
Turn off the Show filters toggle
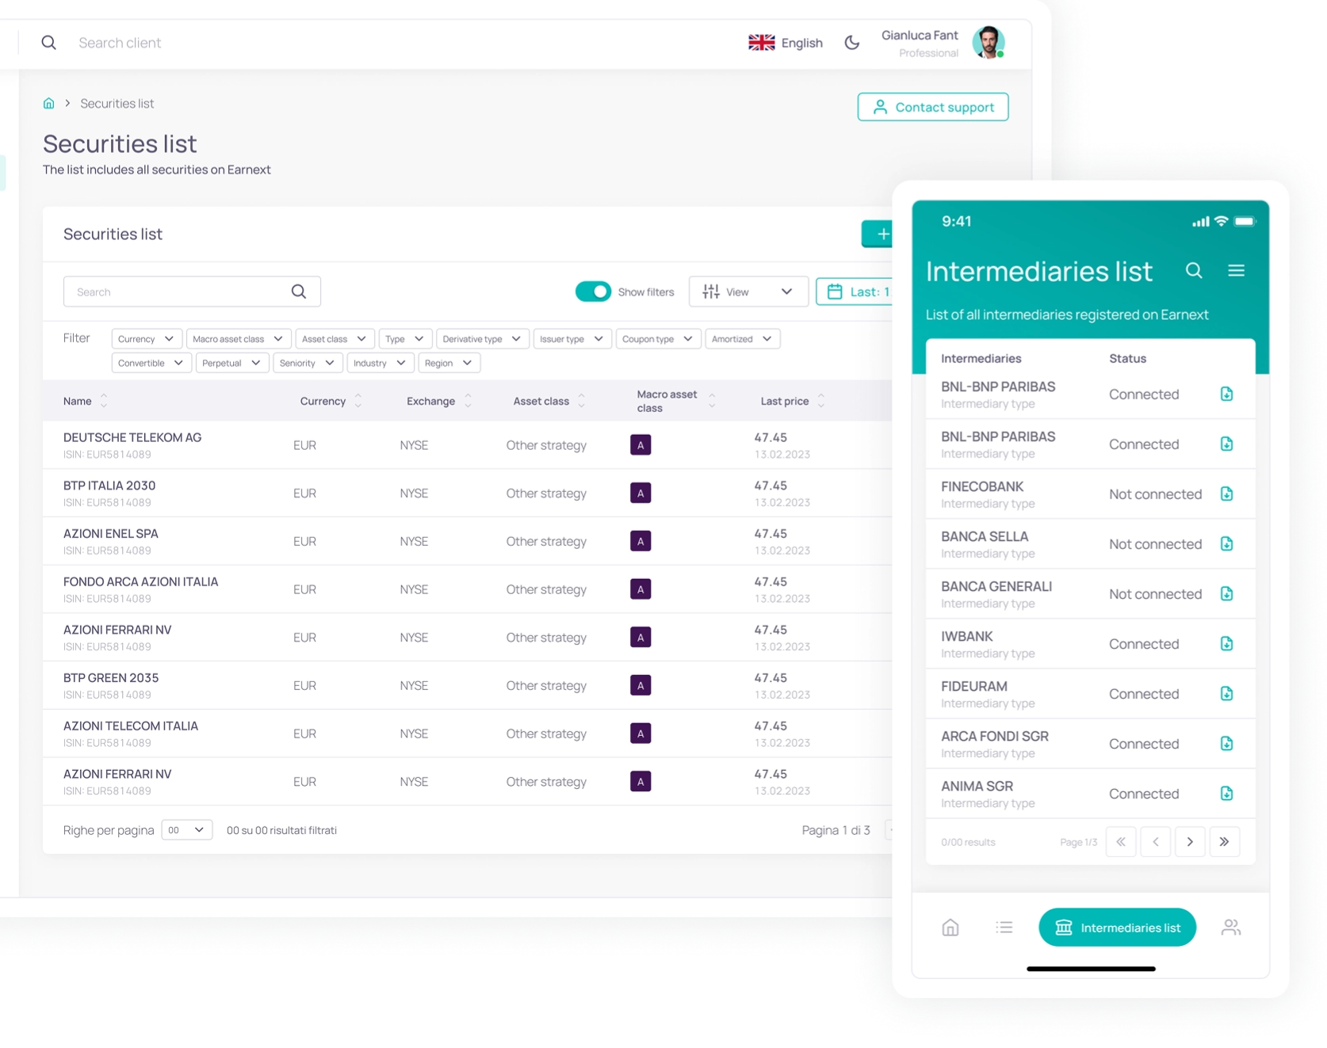593,292
